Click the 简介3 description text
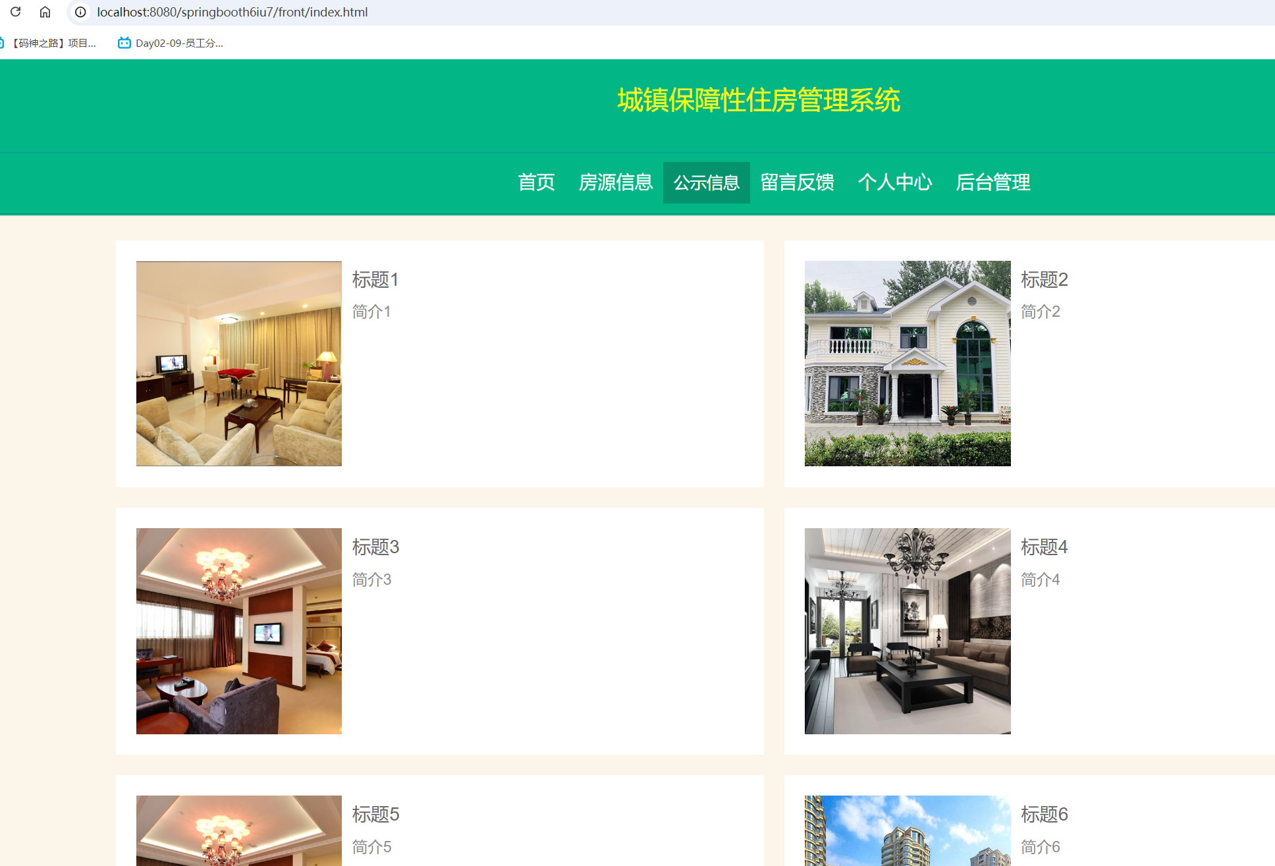Image resolution: width=1275 pixels, height=866 pixels. click(x=371, y=579)
